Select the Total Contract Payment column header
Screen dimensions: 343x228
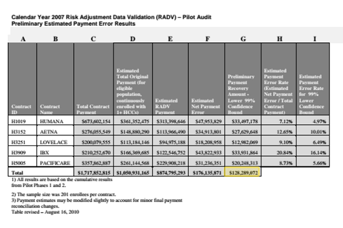[94, 110]
